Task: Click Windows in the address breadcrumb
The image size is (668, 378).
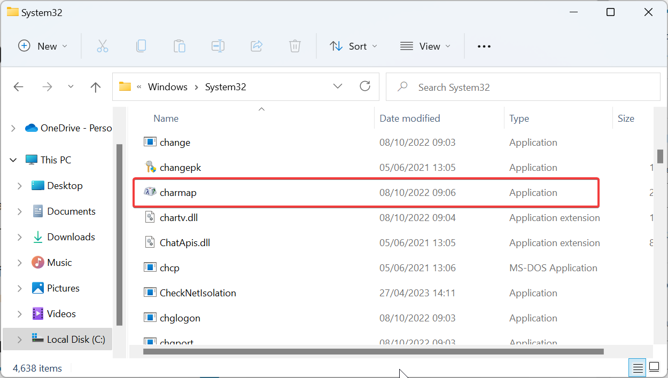Action: [x=168, y=86]
